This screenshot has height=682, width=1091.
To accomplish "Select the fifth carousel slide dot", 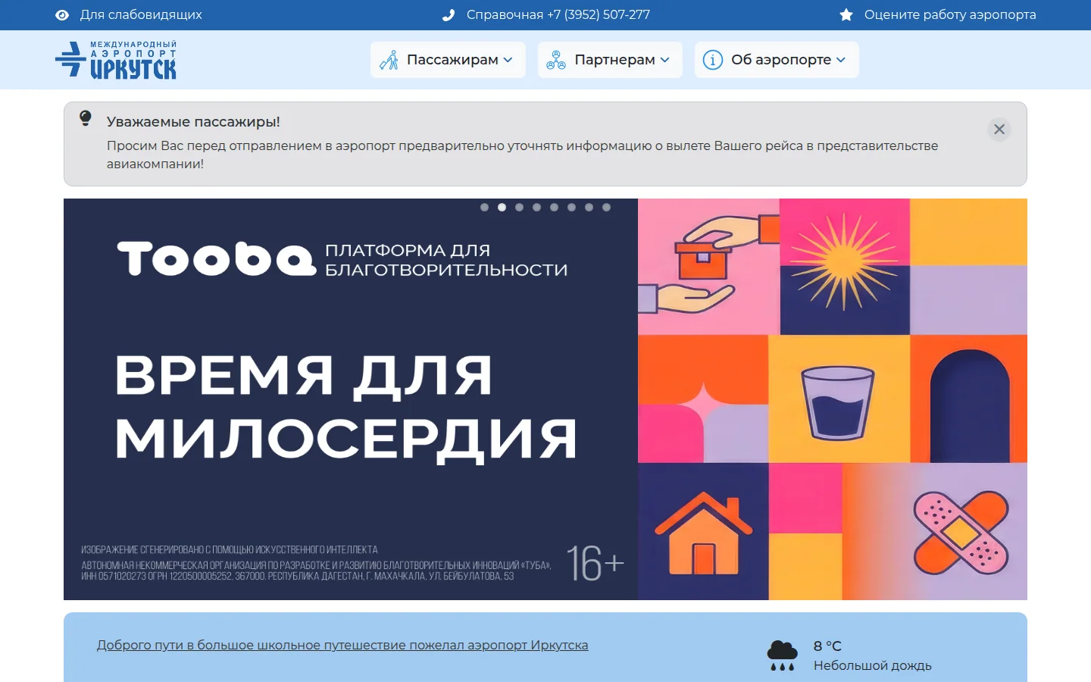I will pyautogui.click(x=554, y=207).
